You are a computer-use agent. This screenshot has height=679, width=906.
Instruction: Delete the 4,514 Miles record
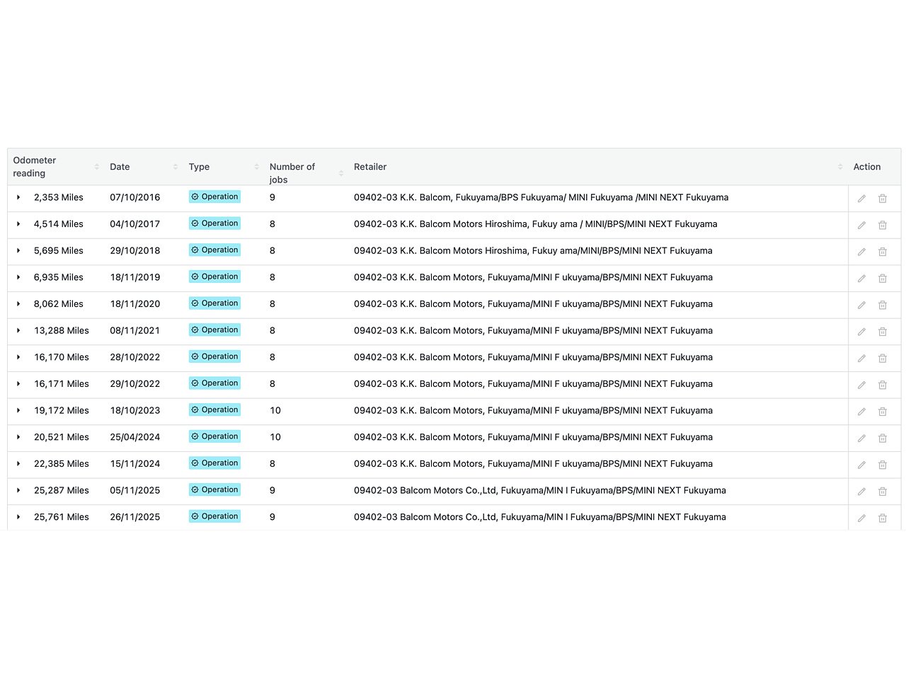click(883, 225)
